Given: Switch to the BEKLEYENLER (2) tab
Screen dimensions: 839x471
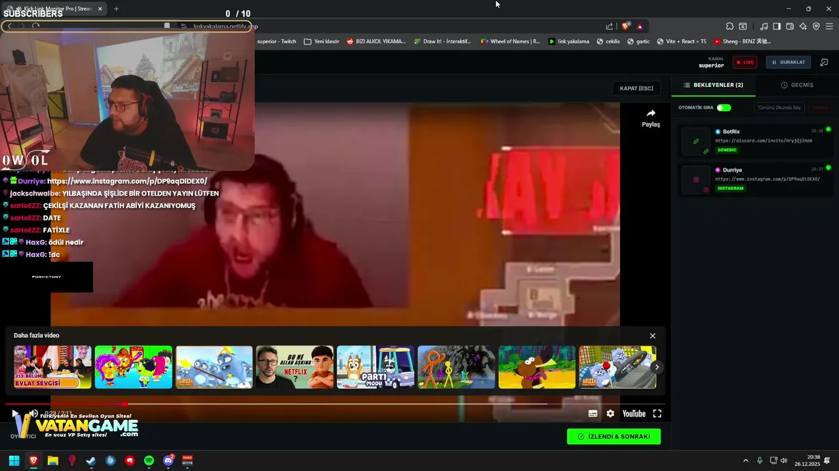Looking at the screenshot, I should [713, 85].
